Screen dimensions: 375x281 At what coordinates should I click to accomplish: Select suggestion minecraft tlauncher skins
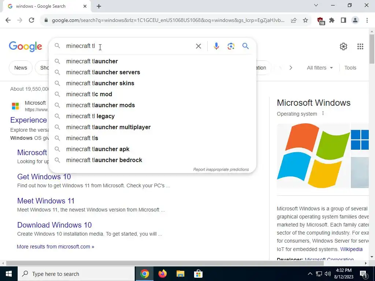(152, 83)
